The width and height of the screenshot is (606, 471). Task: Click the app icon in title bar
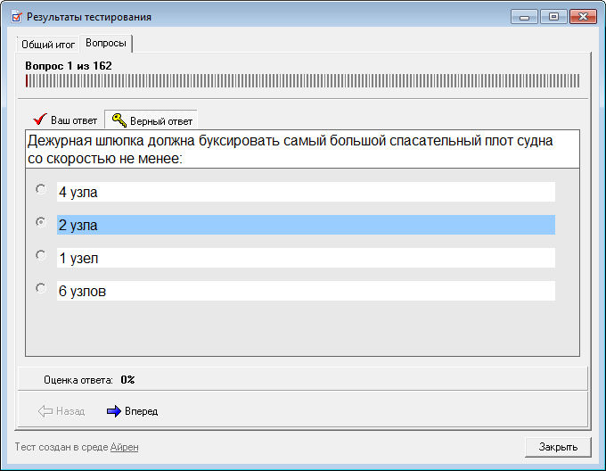(16, 17)
